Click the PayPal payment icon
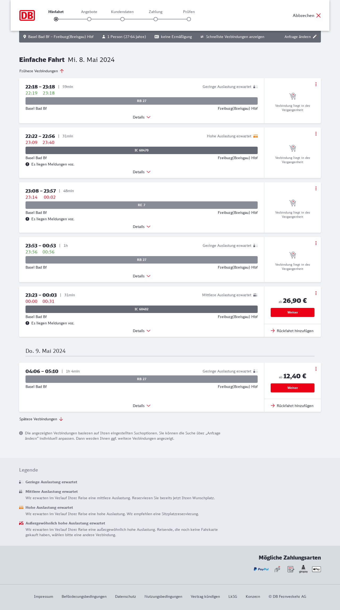This screenshot has width=340, height=610. [261, 569]
